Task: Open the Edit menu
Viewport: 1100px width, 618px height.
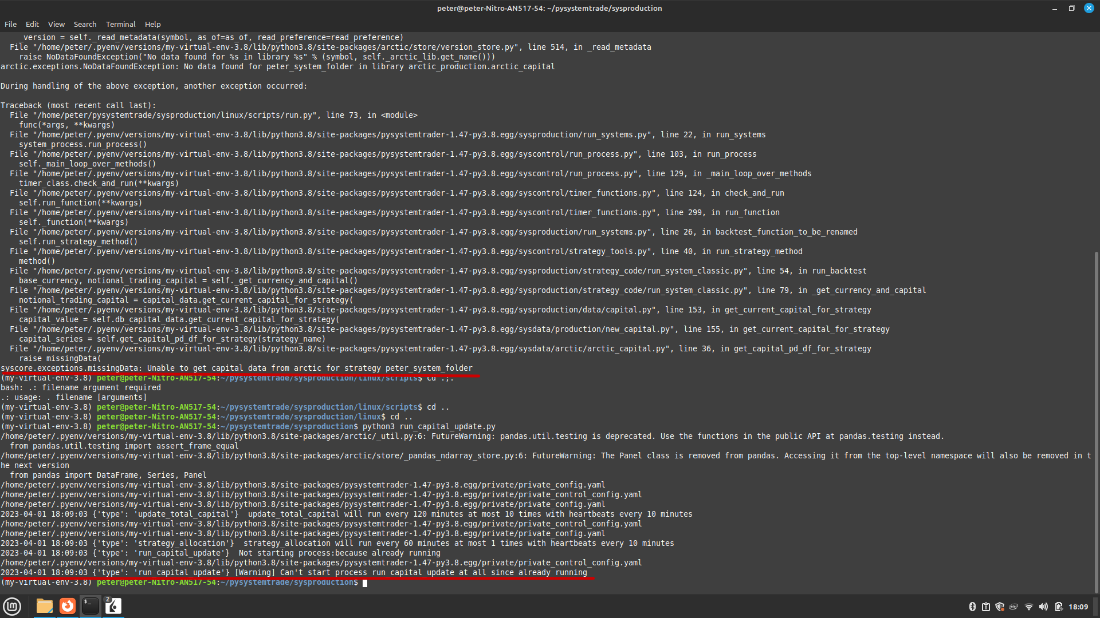Action: click(32, 24)
